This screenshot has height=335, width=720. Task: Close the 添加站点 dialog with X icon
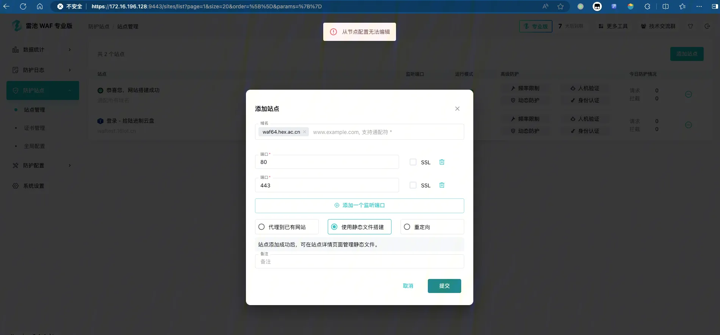click(457, 109)
